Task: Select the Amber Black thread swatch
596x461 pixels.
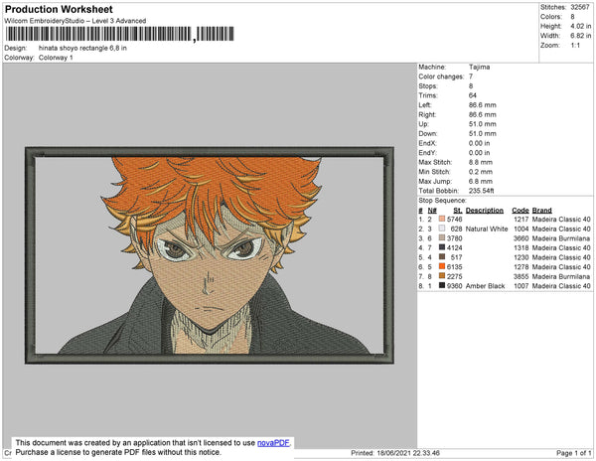Action: point(442,285)
